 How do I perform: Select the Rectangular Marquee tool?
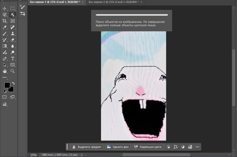coord(13,9)
